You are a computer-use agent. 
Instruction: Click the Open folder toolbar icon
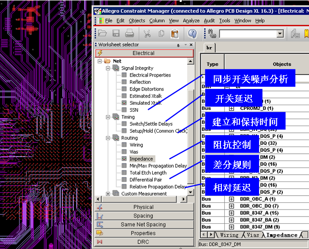coord(102,33)
